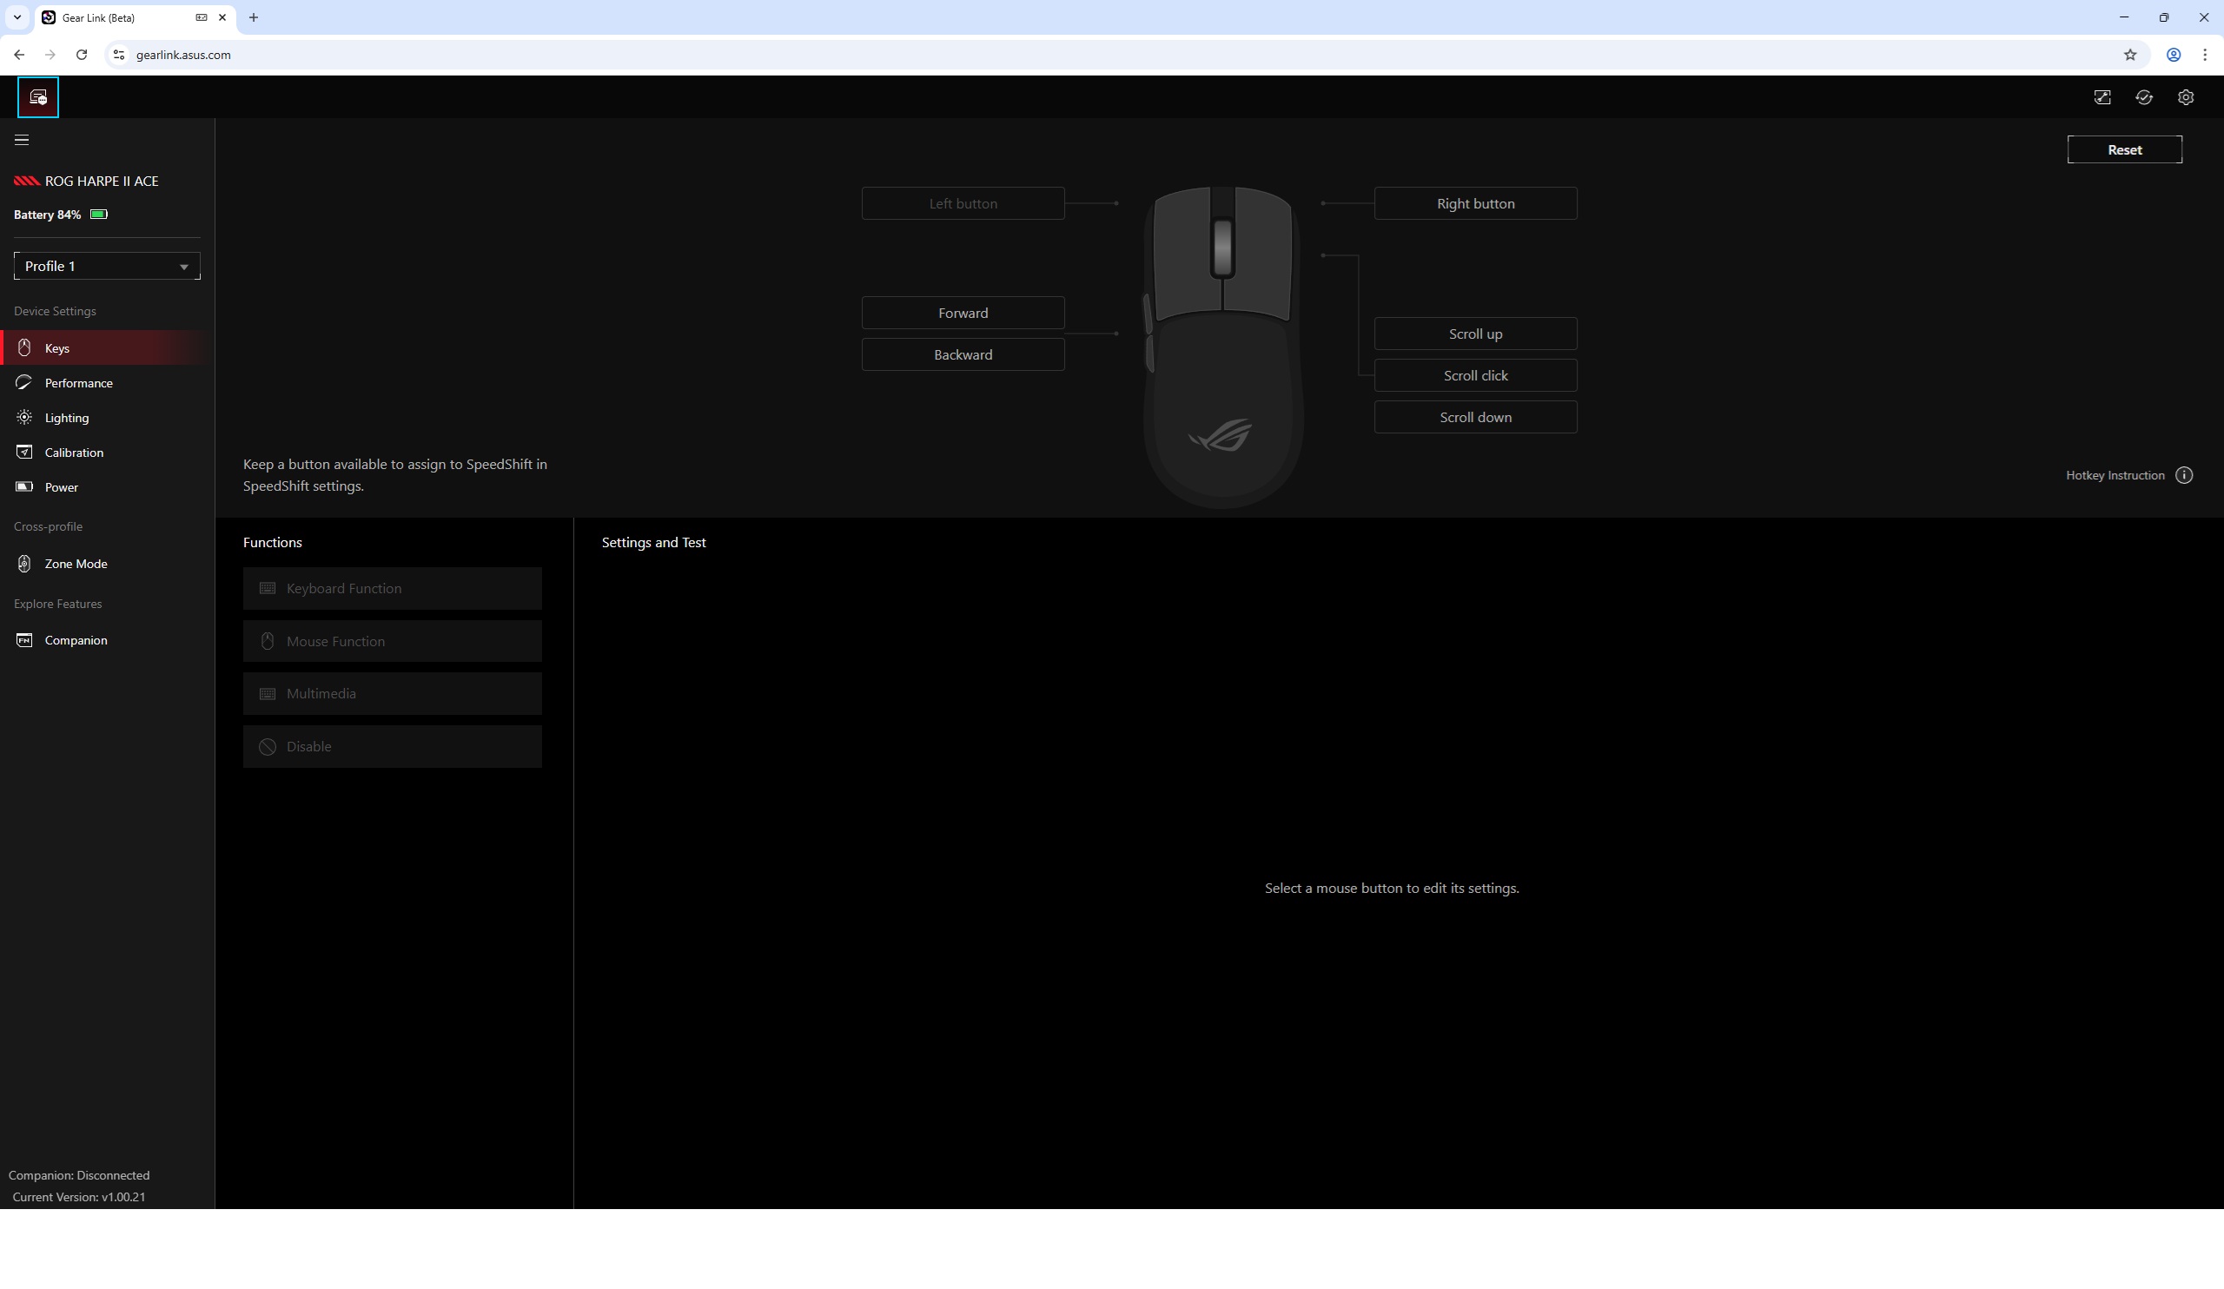
Task: Click the browser address bar
Action: (1121, 55)
